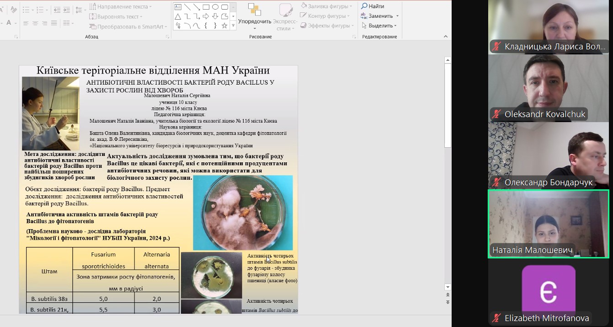
Task: Select the left brace shape
Action: point(206,26)
